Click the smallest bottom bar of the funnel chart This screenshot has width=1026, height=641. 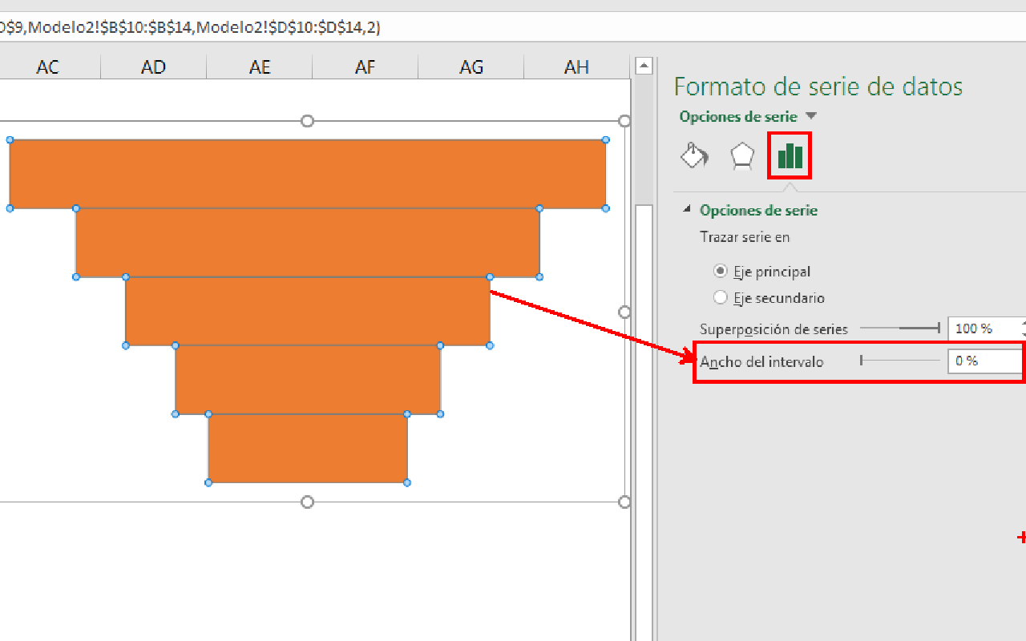tap(307, 448)
